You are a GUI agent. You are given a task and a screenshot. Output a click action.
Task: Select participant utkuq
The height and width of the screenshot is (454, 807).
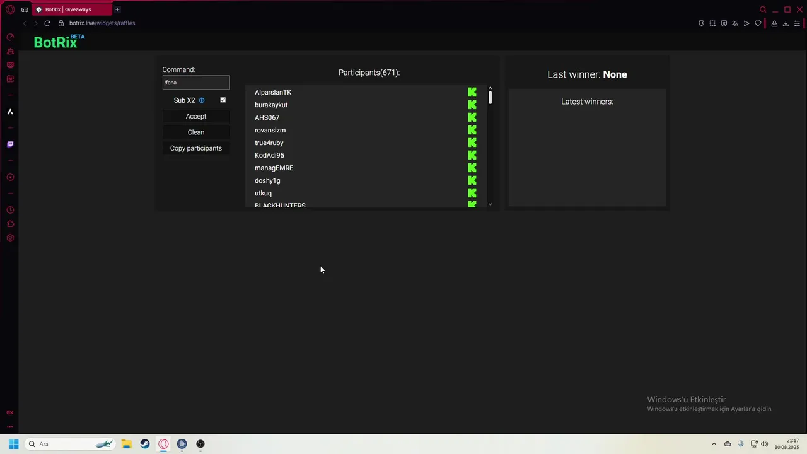coord(263,193)
